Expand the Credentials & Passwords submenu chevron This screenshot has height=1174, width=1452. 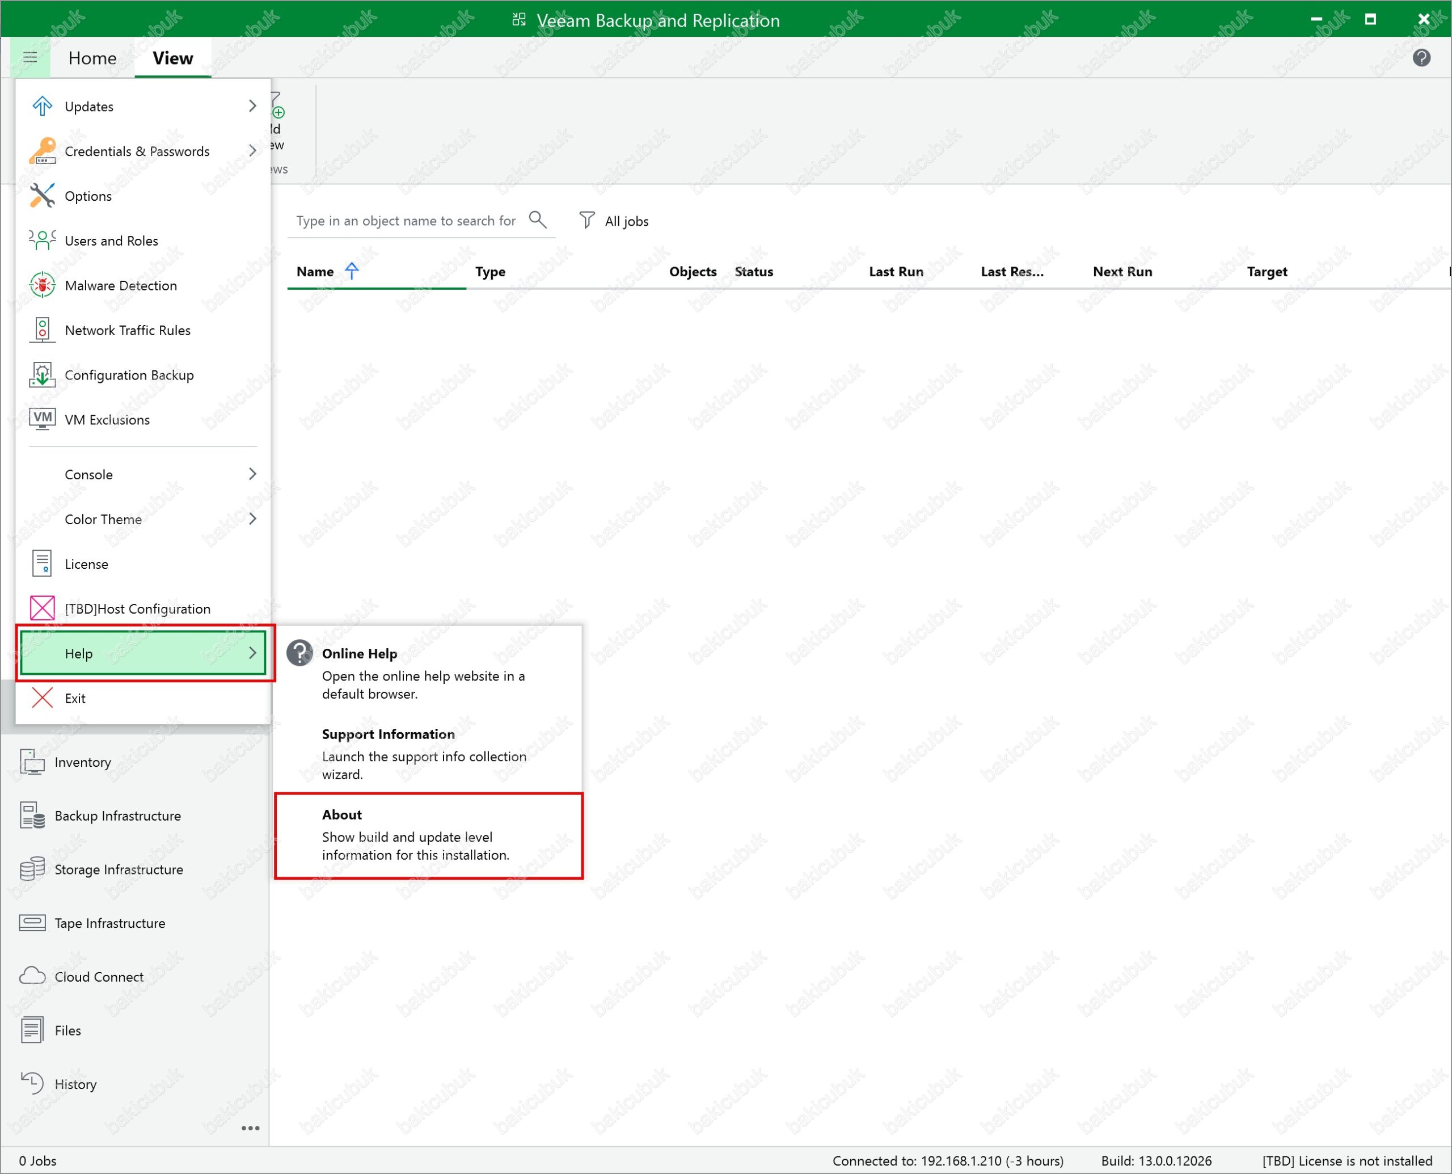pos(252,151)
